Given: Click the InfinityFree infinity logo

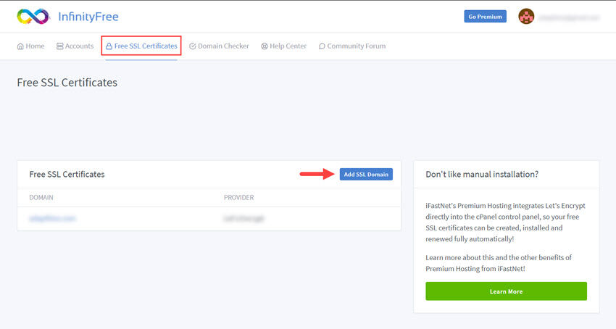Looking at the screenshot, I should (x=33, y=17).
